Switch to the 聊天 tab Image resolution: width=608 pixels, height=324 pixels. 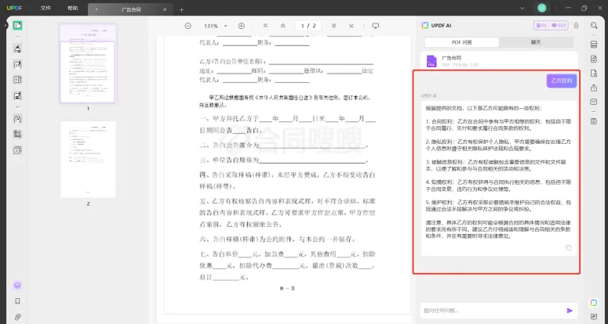click(x=537, y=42)
